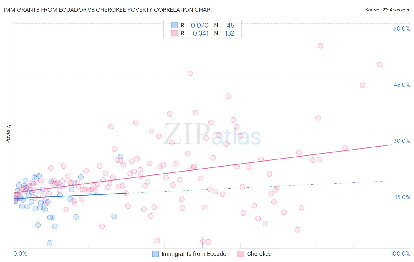
Task: Open the Source: ZipAtlas.com link
Action: [x=388, y=10]
